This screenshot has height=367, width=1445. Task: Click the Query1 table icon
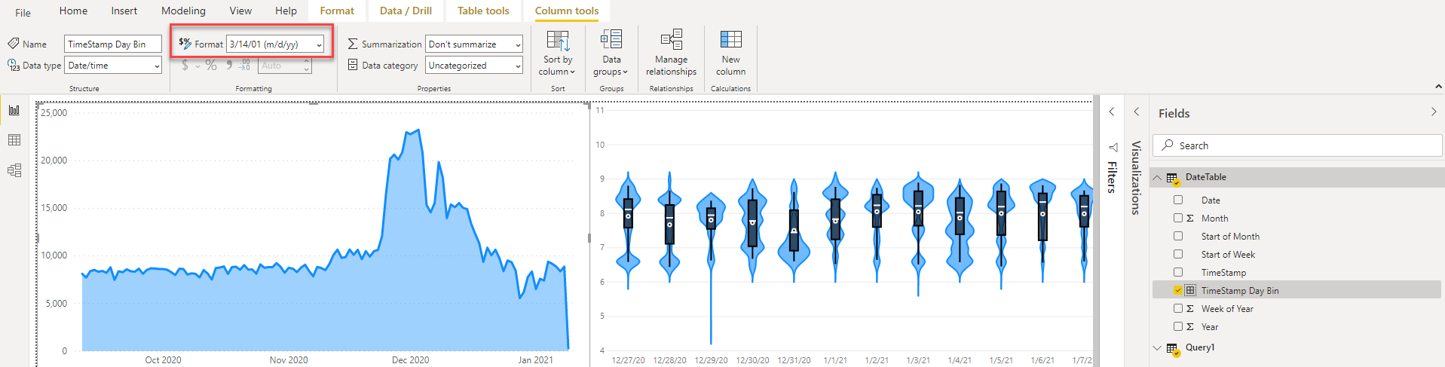(1173, 349)
